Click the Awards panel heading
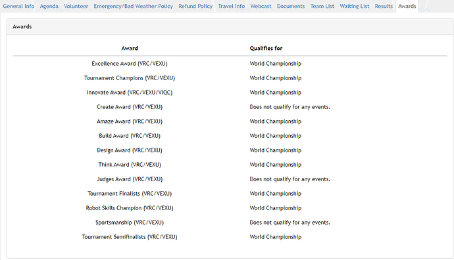 [22, 26]
